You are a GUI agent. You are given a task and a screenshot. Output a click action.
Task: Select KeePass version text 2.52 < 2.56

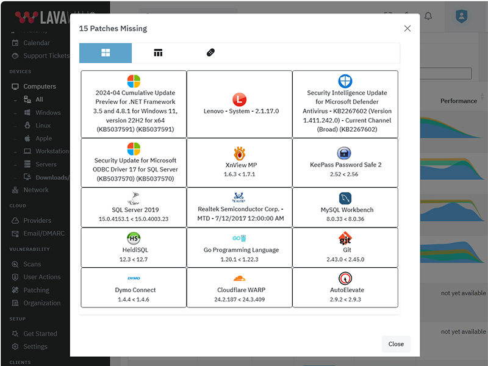(344, 174)
